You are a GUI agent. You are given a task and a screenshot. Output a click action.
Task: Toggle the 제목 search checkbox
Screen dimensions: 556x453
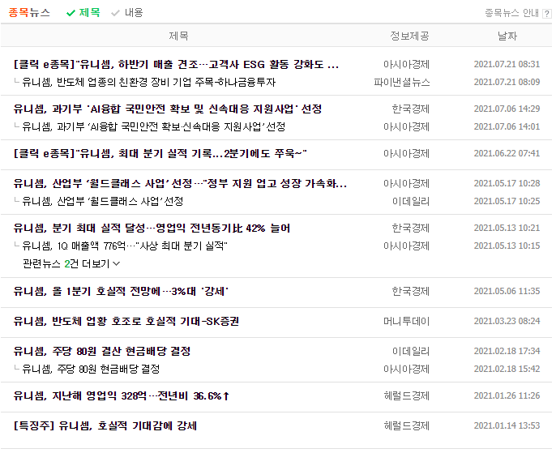[83, 13]
